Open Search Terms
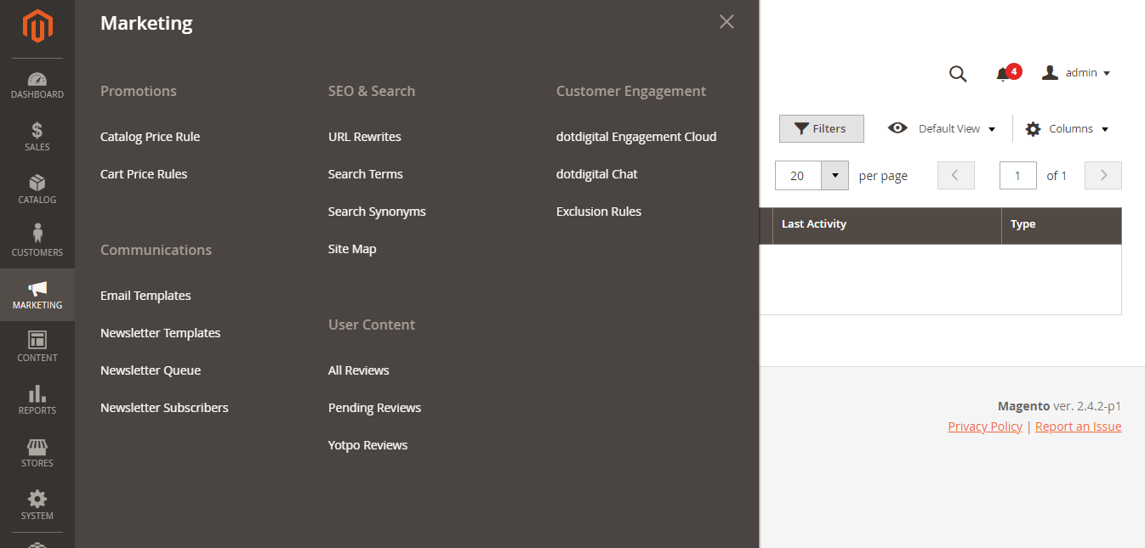The image size is (1145, 548). coord(366,174)
